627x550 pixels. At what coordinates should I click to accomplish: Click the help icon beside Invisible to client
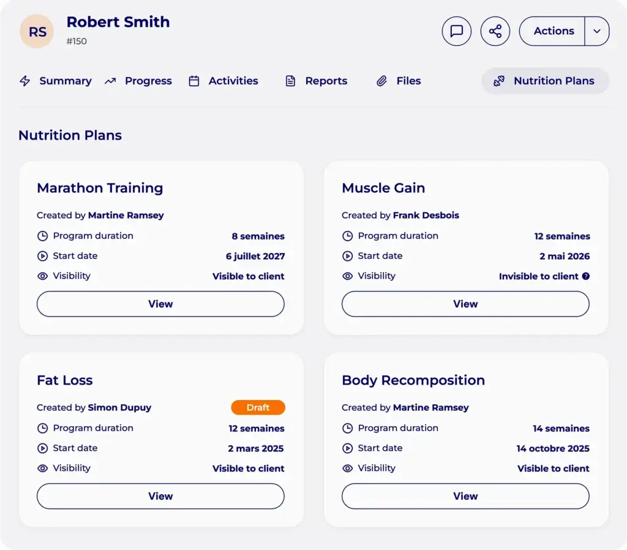(586, 276)
